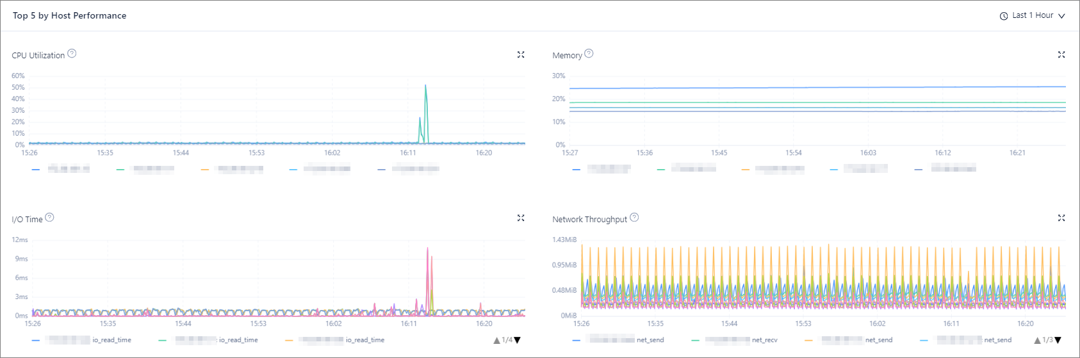Viewport: 1080px width, 358px height.
Task: Enlarge the I/O Time chart
Action: click(x=521, y=218)
